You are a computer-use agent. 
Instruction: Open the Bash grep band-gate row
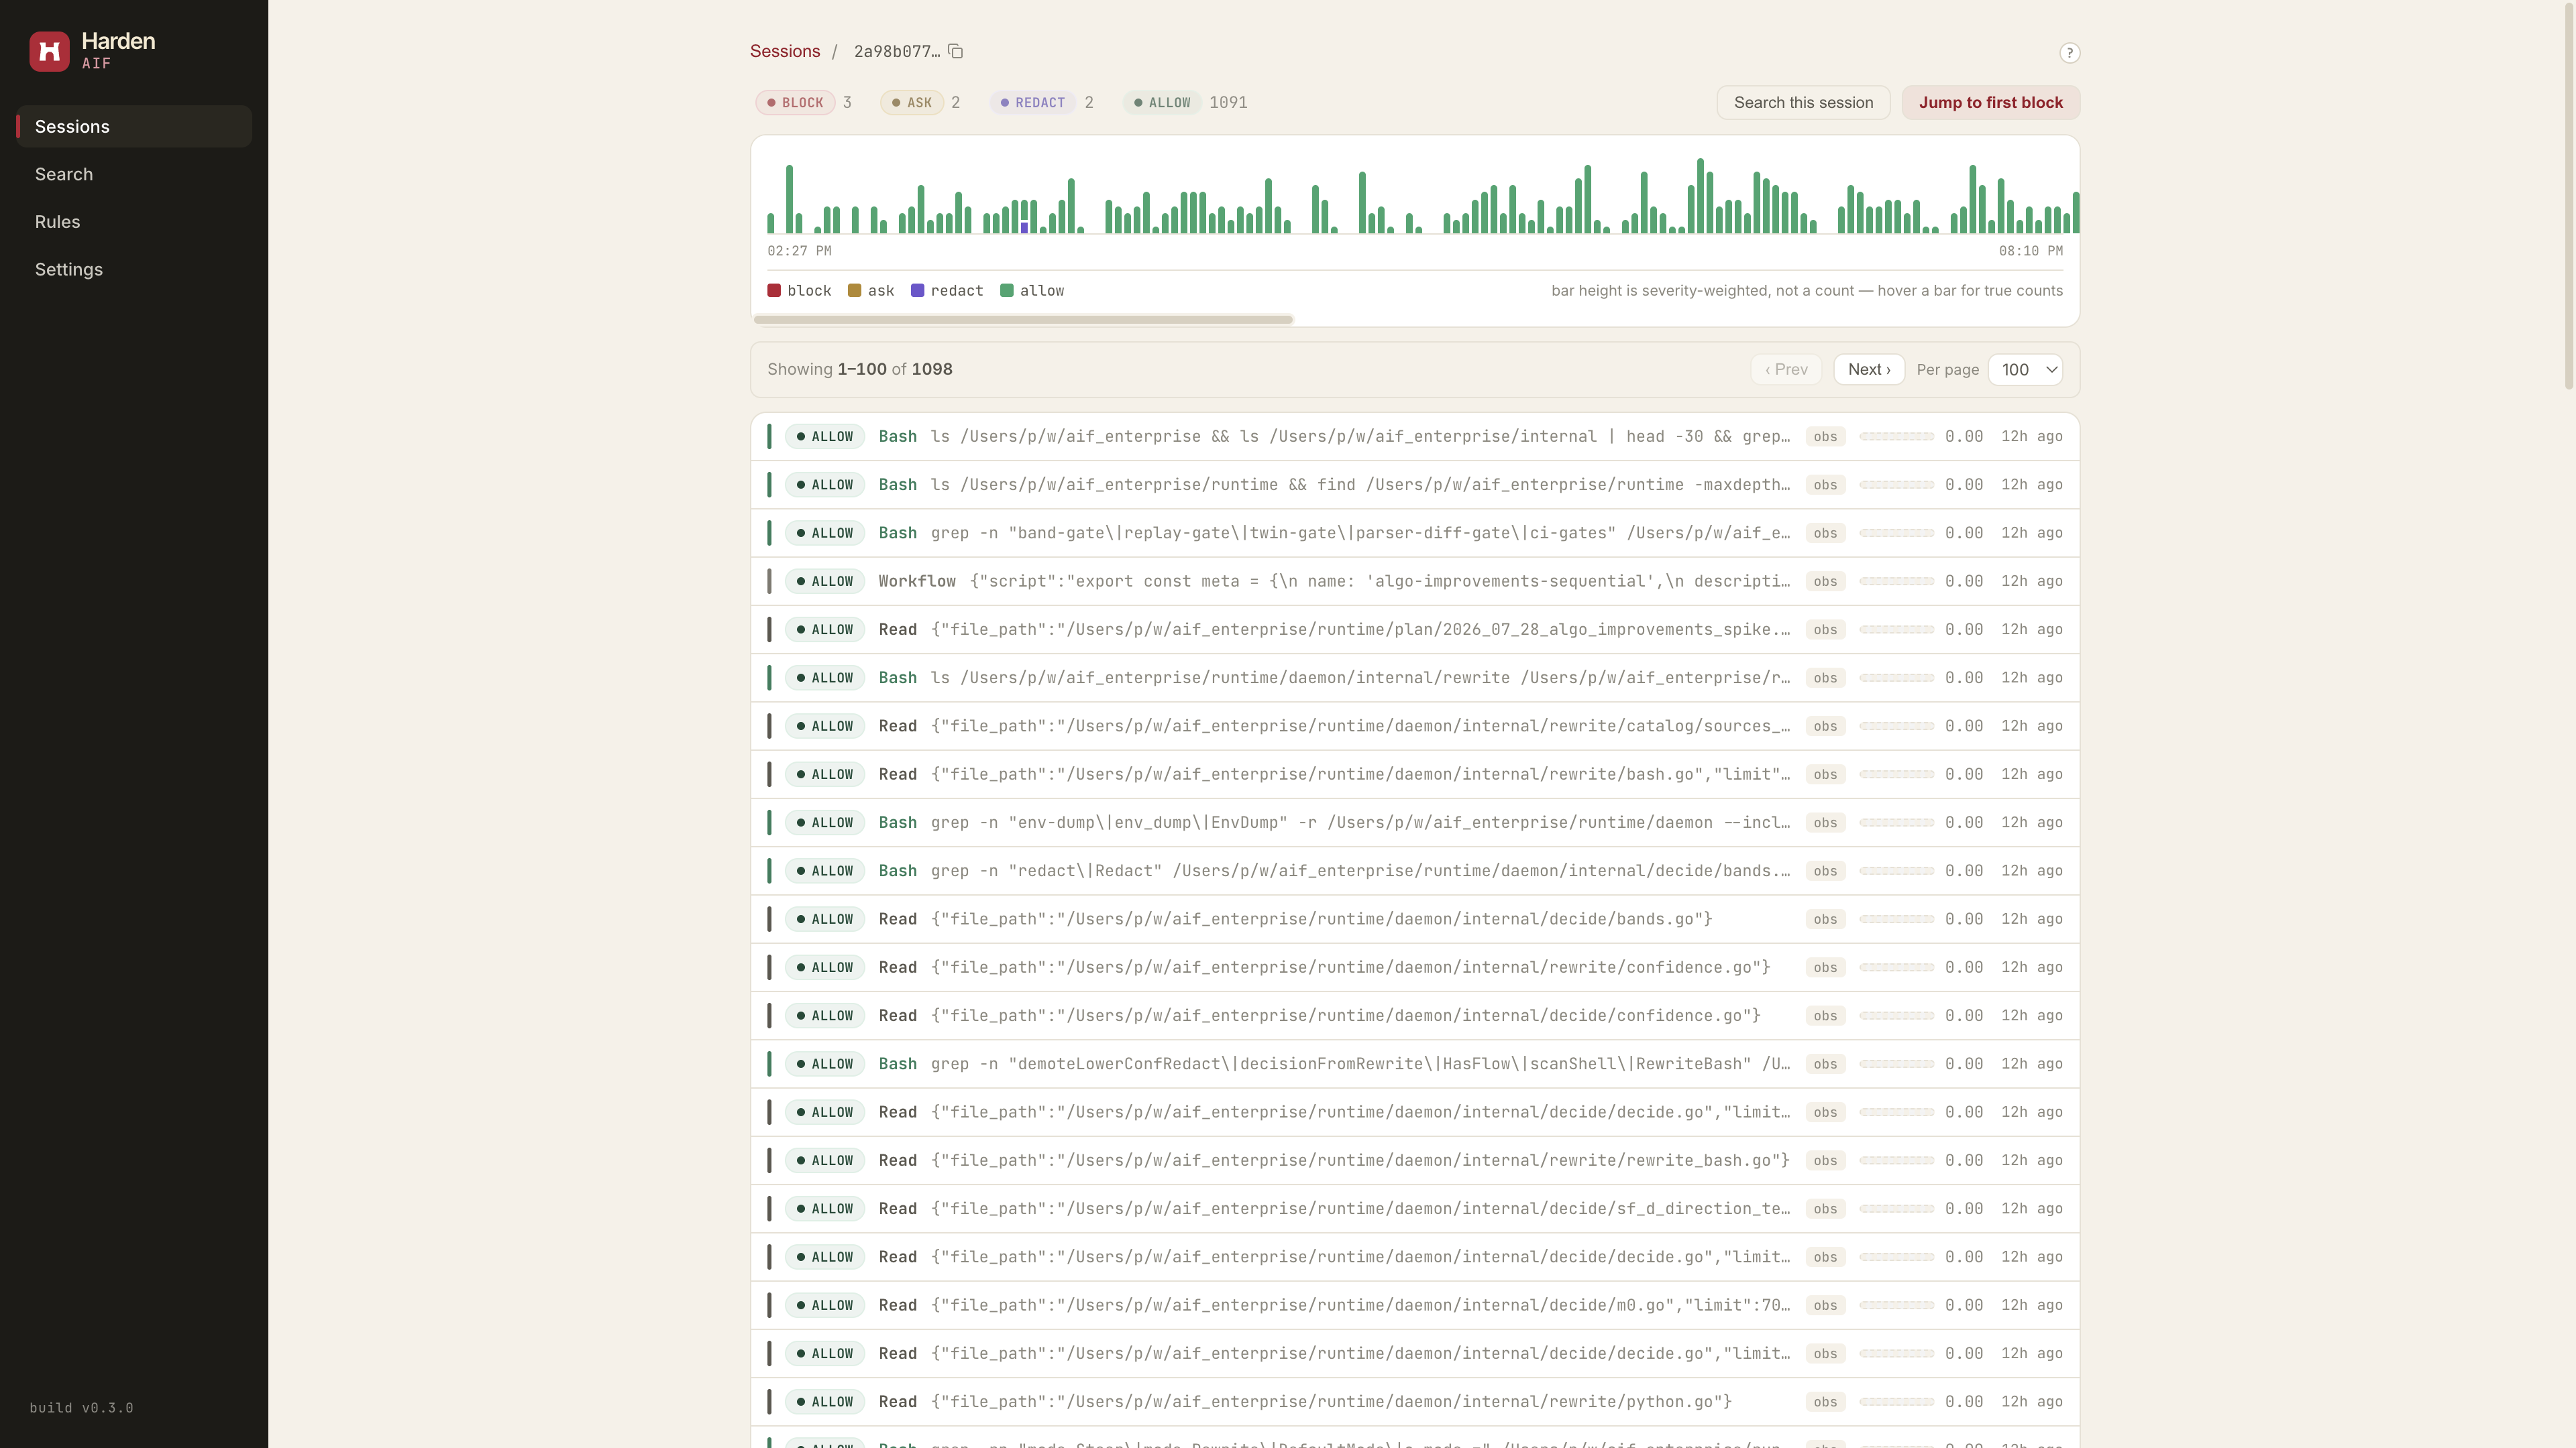click(x=1415, y=534)
